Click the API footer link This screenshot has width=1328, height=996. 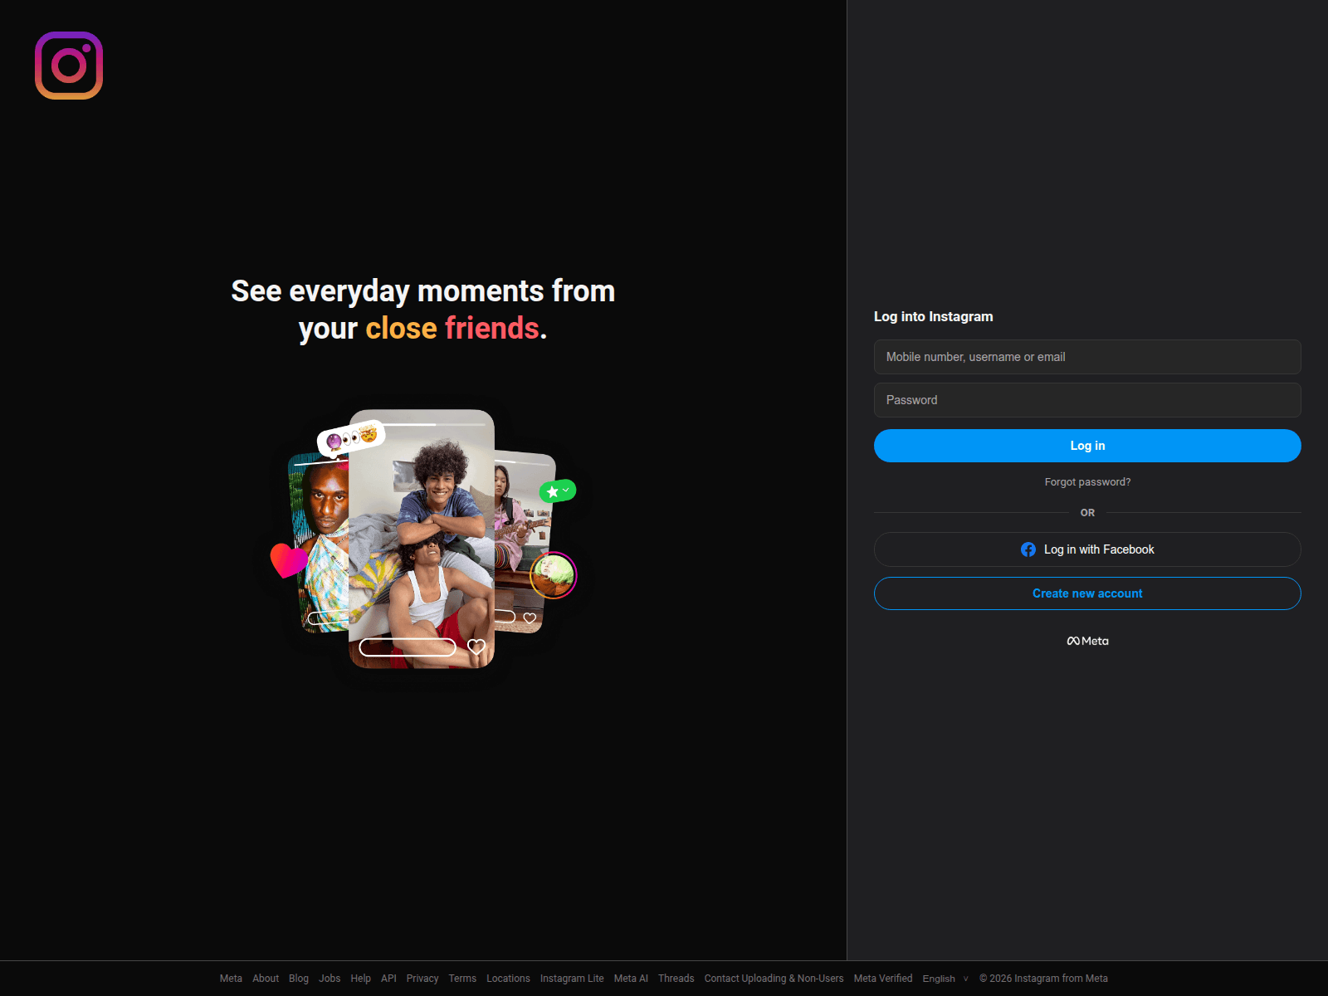click(x=388, y=979)
